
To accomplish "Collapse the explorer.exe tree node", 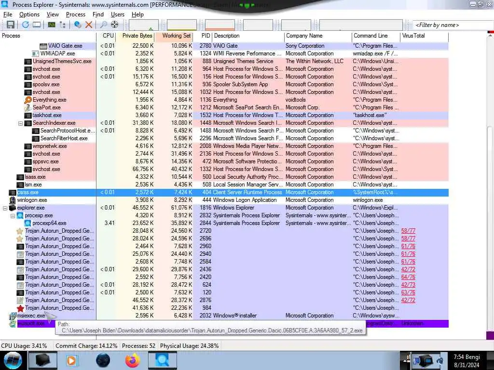I will 5,208.
